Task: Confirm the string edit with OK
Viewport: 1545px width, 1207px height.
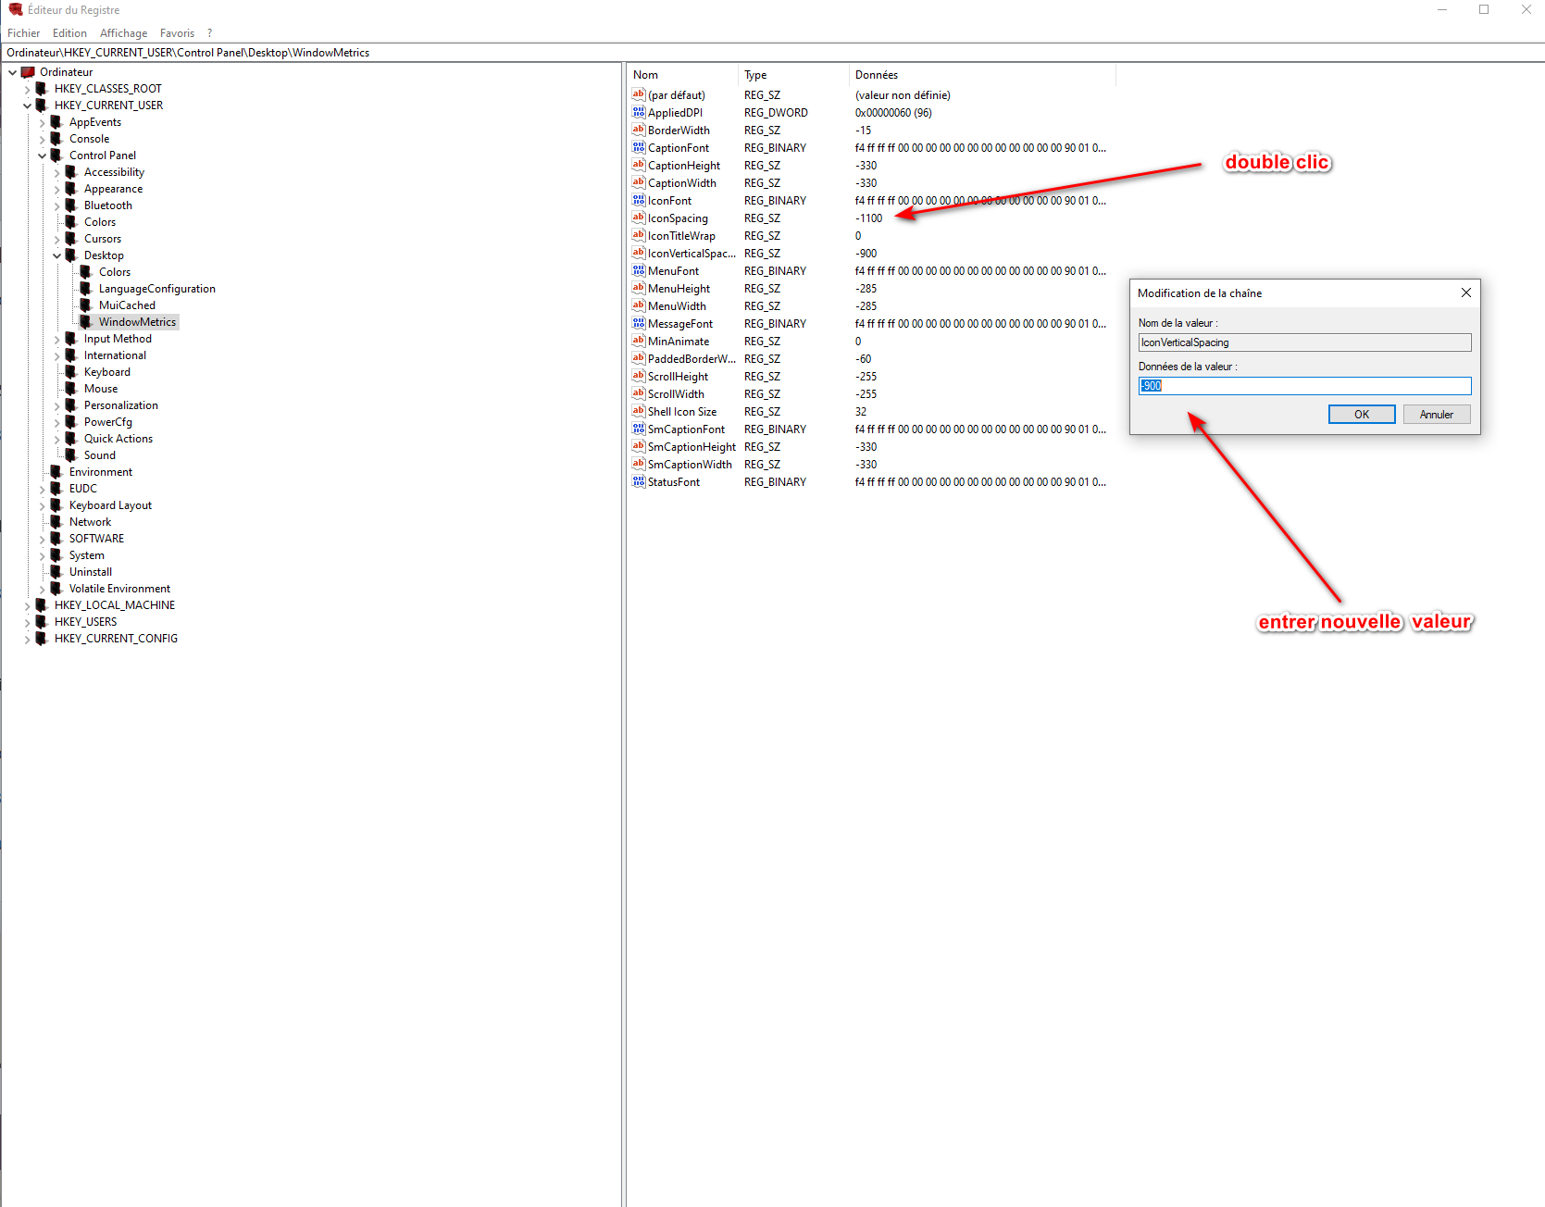Action: [x=1361, y=415]
